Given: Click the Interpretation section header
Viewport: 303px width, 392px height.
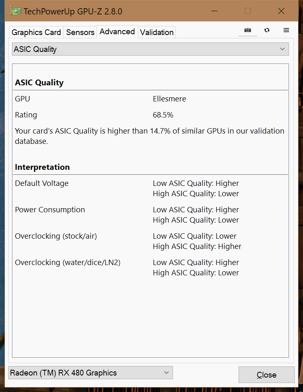Looking at the screenshot, I should click(x=42, y=167).
